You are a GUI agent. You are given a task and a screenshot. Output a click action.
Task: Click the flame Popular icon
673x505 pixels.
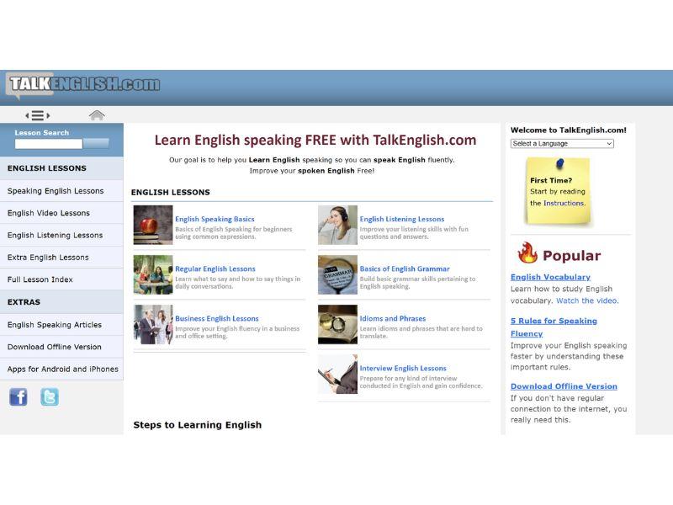pos(527,253)
